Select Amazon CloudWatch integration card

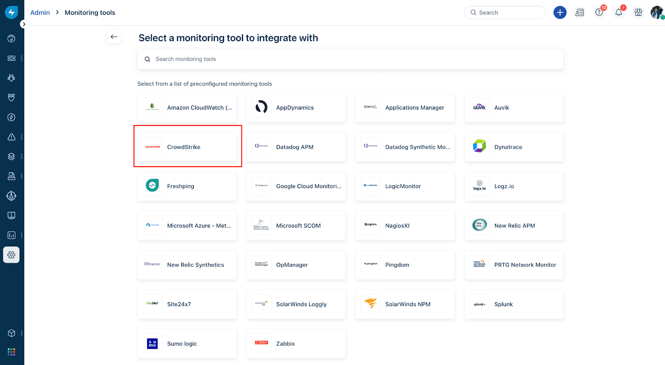click(x=187, y=108)
